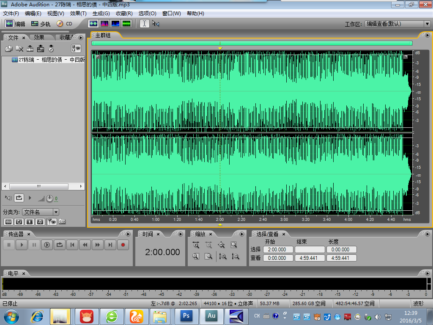Open Transport panel options arrow
Viewport: 433px width, 325px height.
[128, 234]
